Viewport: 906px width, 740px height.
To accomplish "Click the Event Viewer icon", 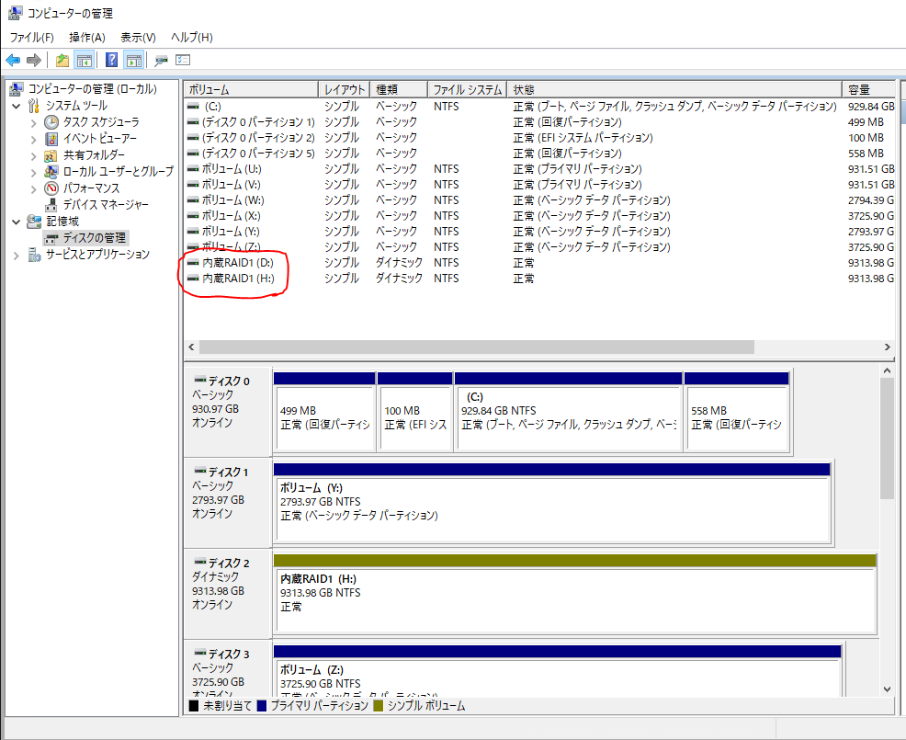I will pos(51,139).
